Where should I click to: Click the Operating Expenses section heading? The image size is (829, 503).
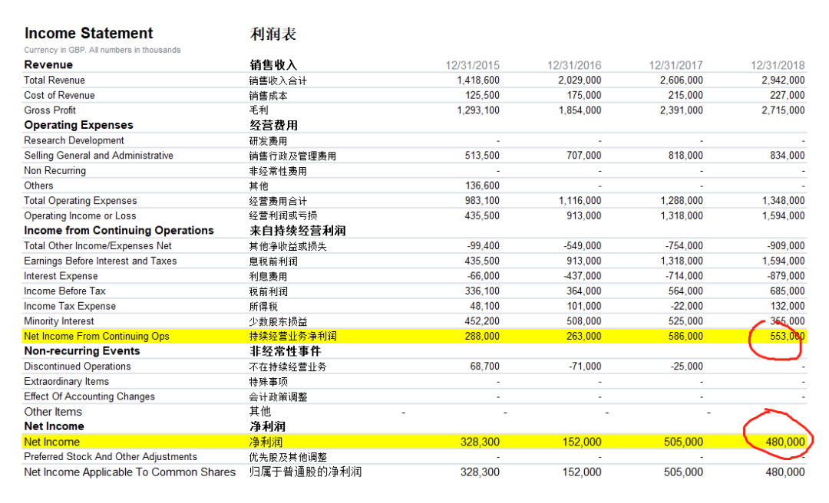(x=79, y=125)
